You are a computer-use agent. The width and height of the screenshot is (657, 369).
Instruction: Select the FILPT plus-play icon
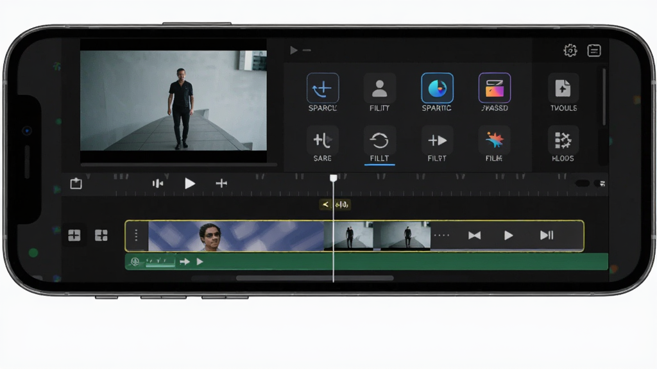437,140
